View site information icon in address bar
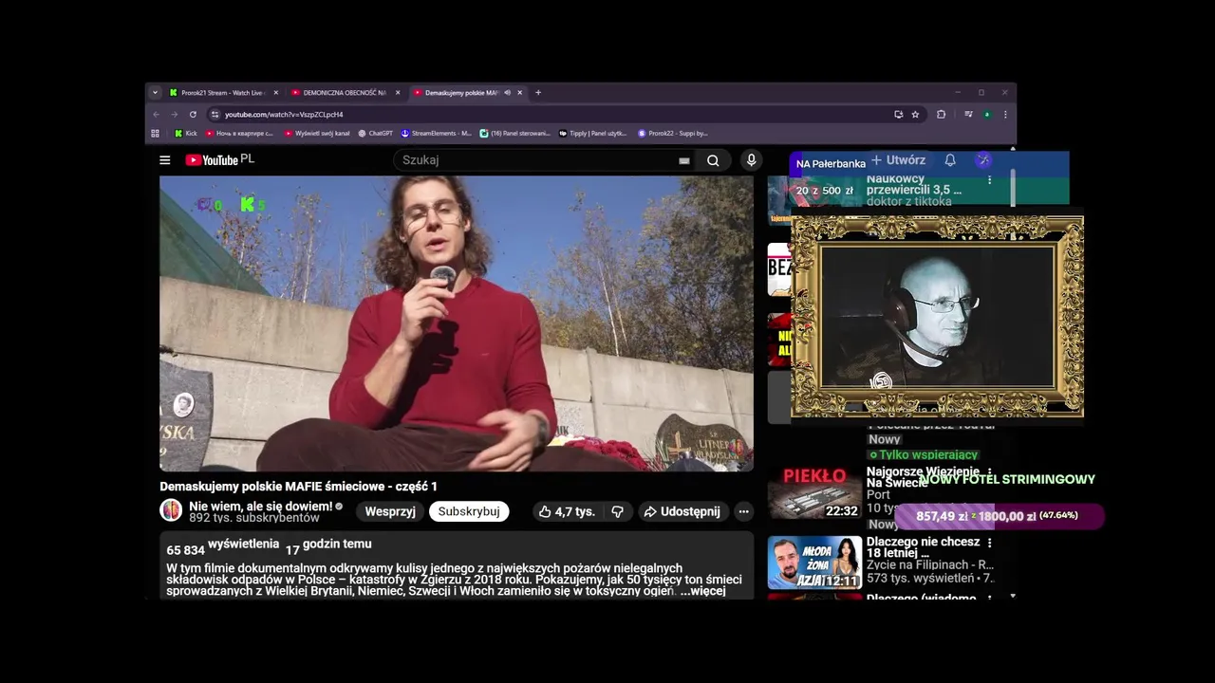1215x683 pixels. pyautogui.click(x=215, y=115)
